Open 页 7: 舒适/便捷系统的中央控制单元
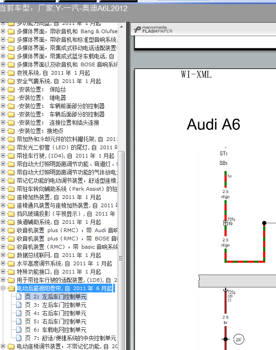Viewport: 276px width, 350px height. click(x=70, y=338)
